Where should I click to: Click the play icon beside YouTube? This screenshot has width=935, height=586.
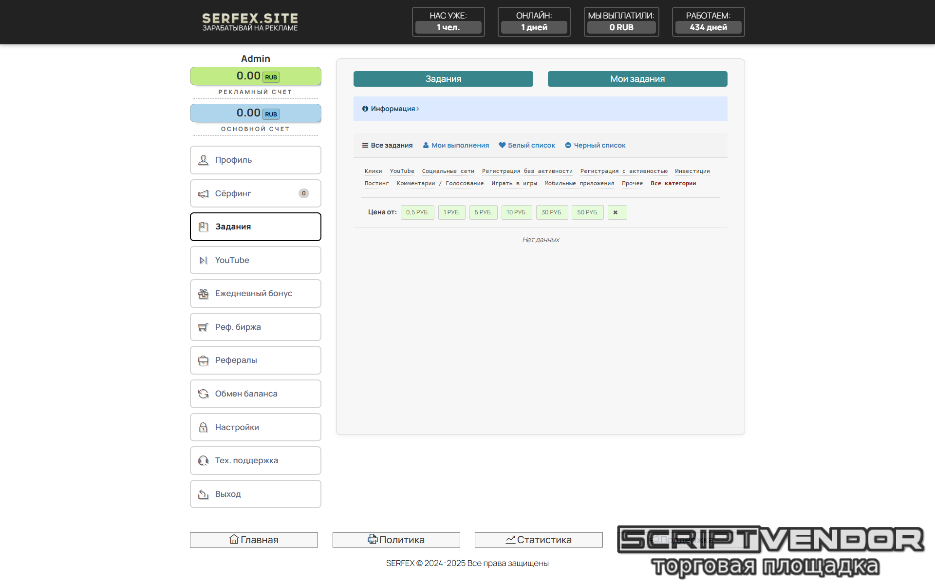click(203, 261)
